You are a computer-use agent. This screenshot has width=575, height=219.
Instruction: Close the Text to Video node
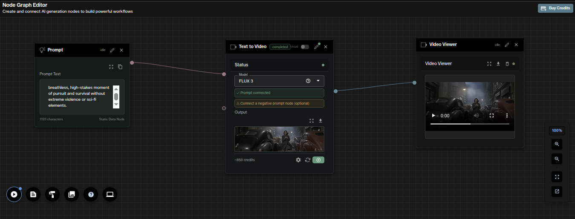tap(326, 47)
